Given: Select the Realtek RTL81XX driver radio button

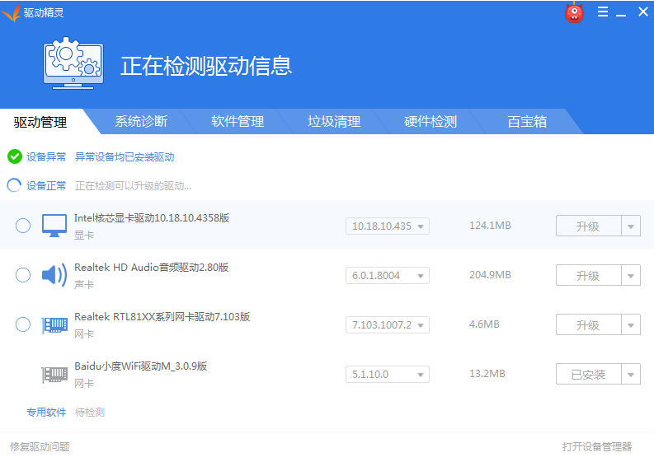Looking at the screenshot, I should (23, 324).
